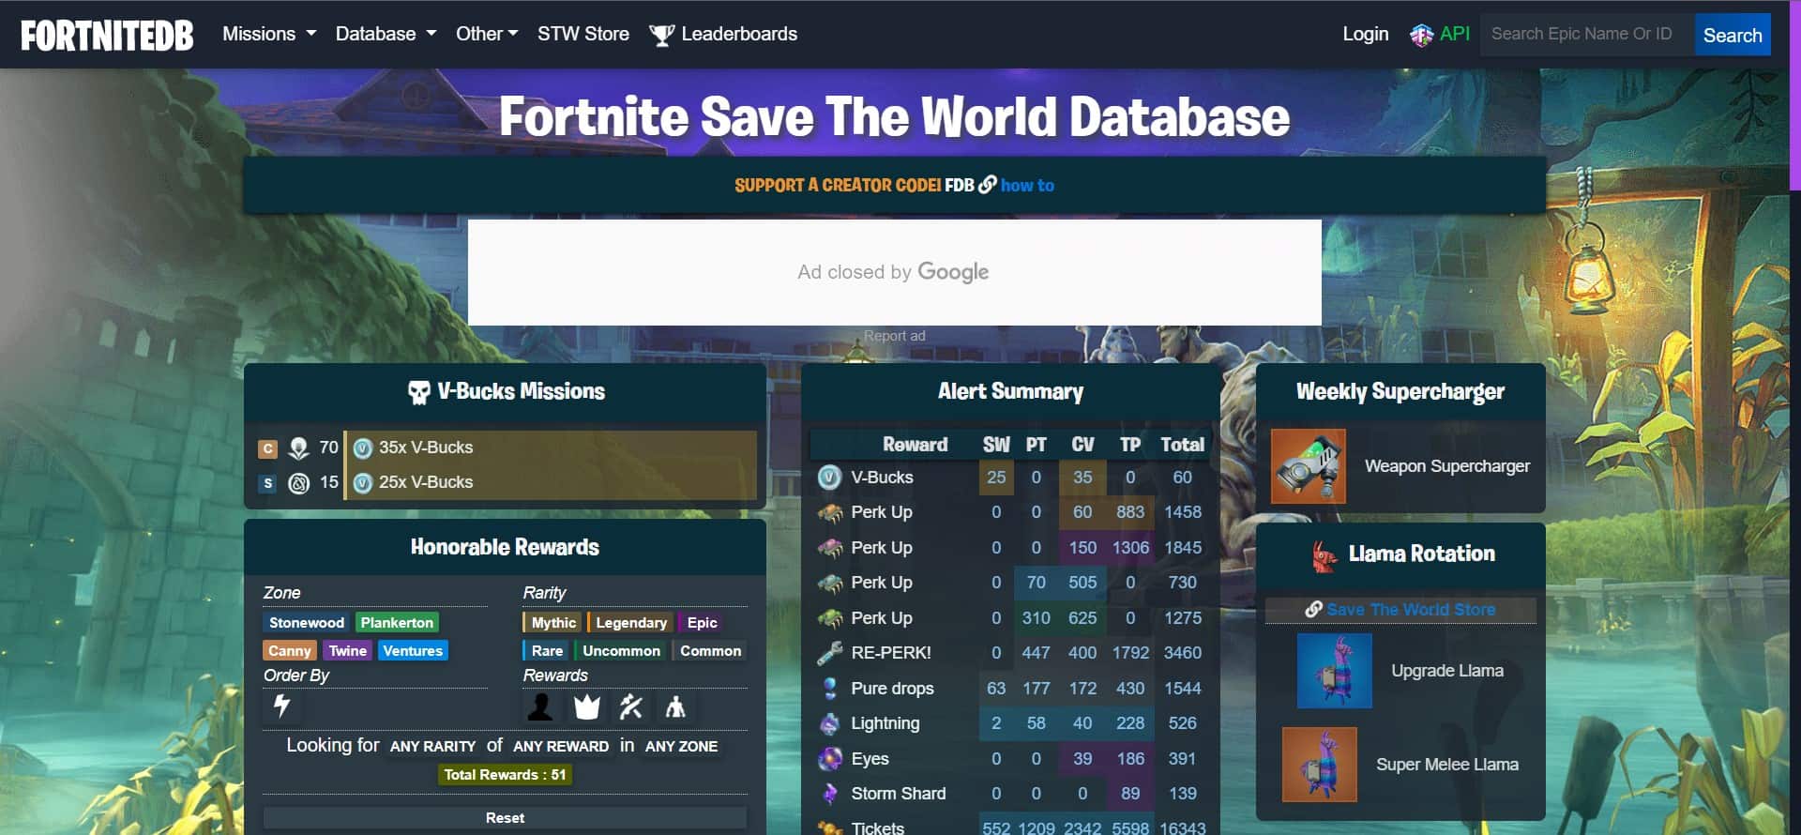Screen dimensions: 1801x835
Task: Click the Report ad link
Action: click(x=894, y=336)
